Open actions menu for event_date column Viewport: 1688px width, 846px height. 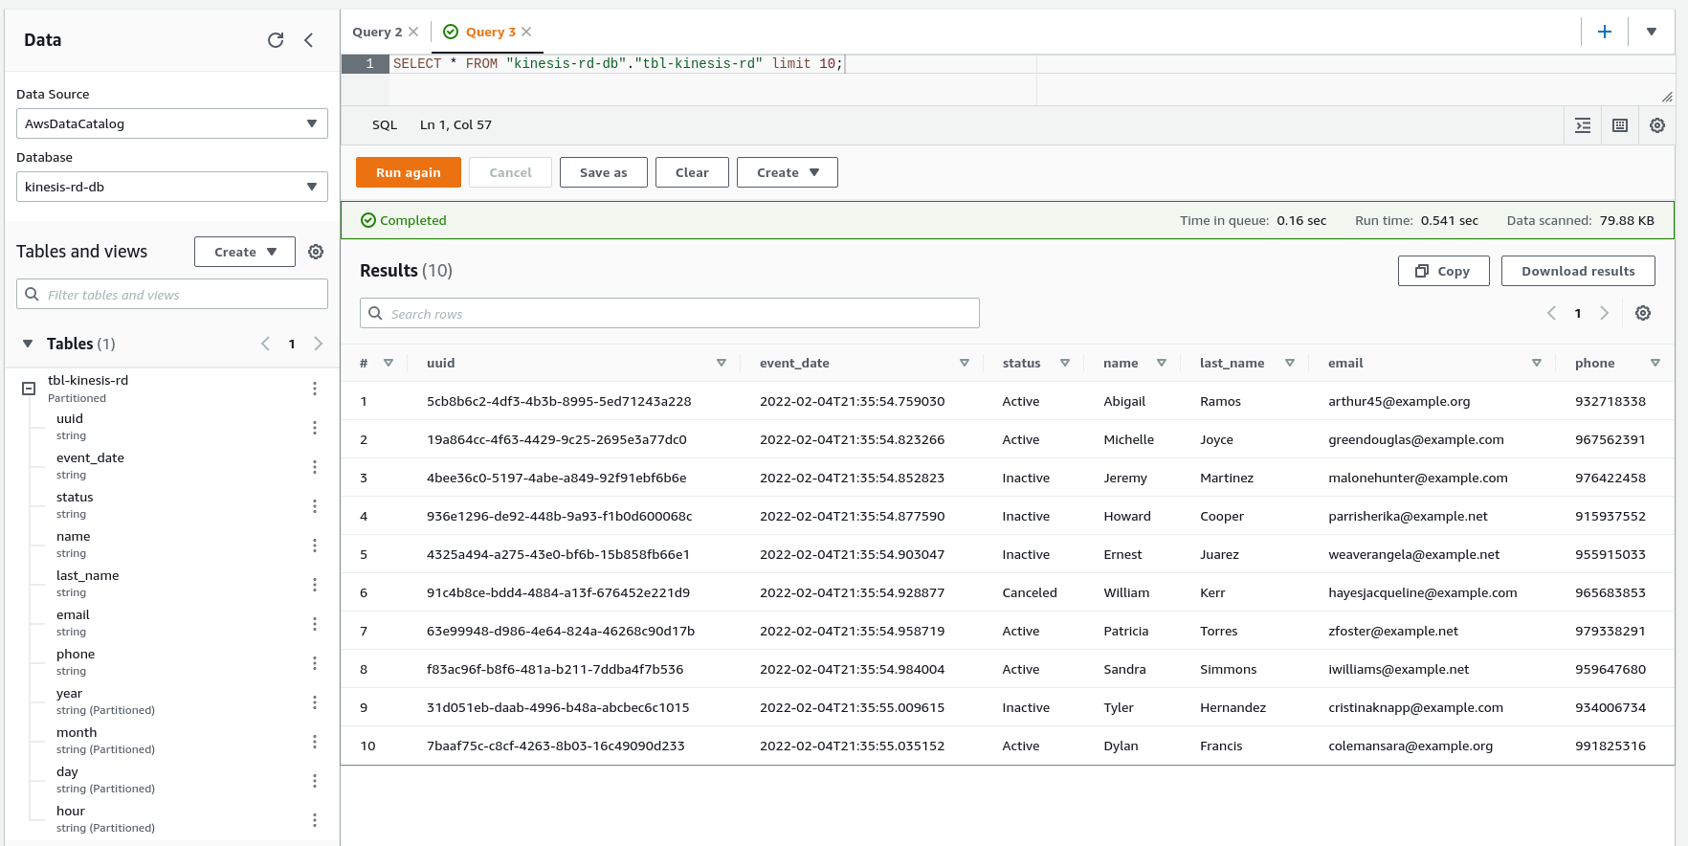pyautogui.click(x=315, y=467)
